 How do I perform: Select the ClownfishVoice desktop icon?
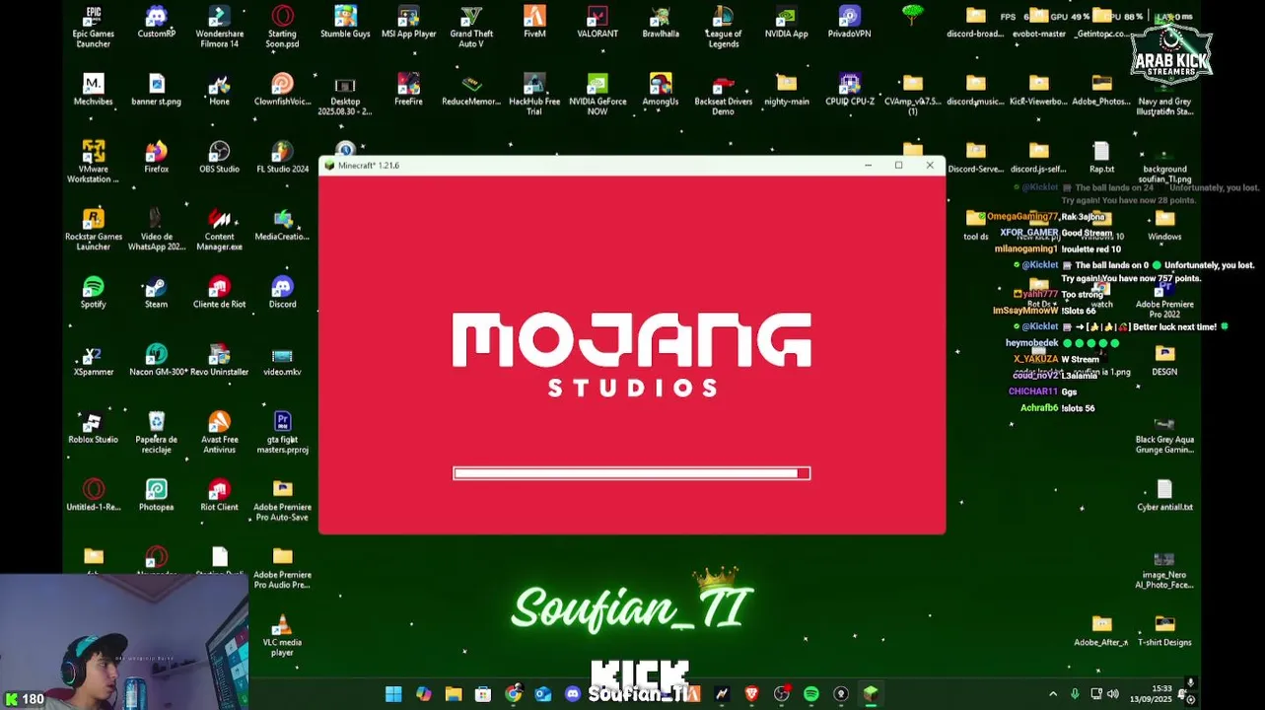pyautogui.click(x=282, y=91)
